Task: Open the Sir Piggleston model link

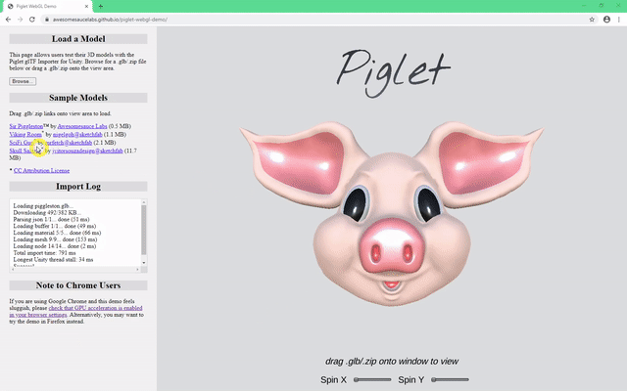Action: coord(26,126)
